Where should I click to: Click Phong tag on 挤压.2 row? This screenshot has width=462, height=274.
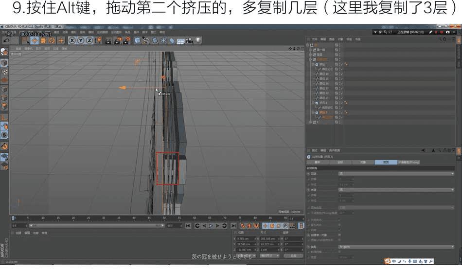[x=346, y=113]
